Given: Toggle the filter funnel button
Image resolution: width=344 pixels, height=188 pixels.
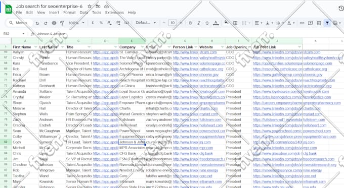Looking at the screenshot, I should [x=327, y=23].
